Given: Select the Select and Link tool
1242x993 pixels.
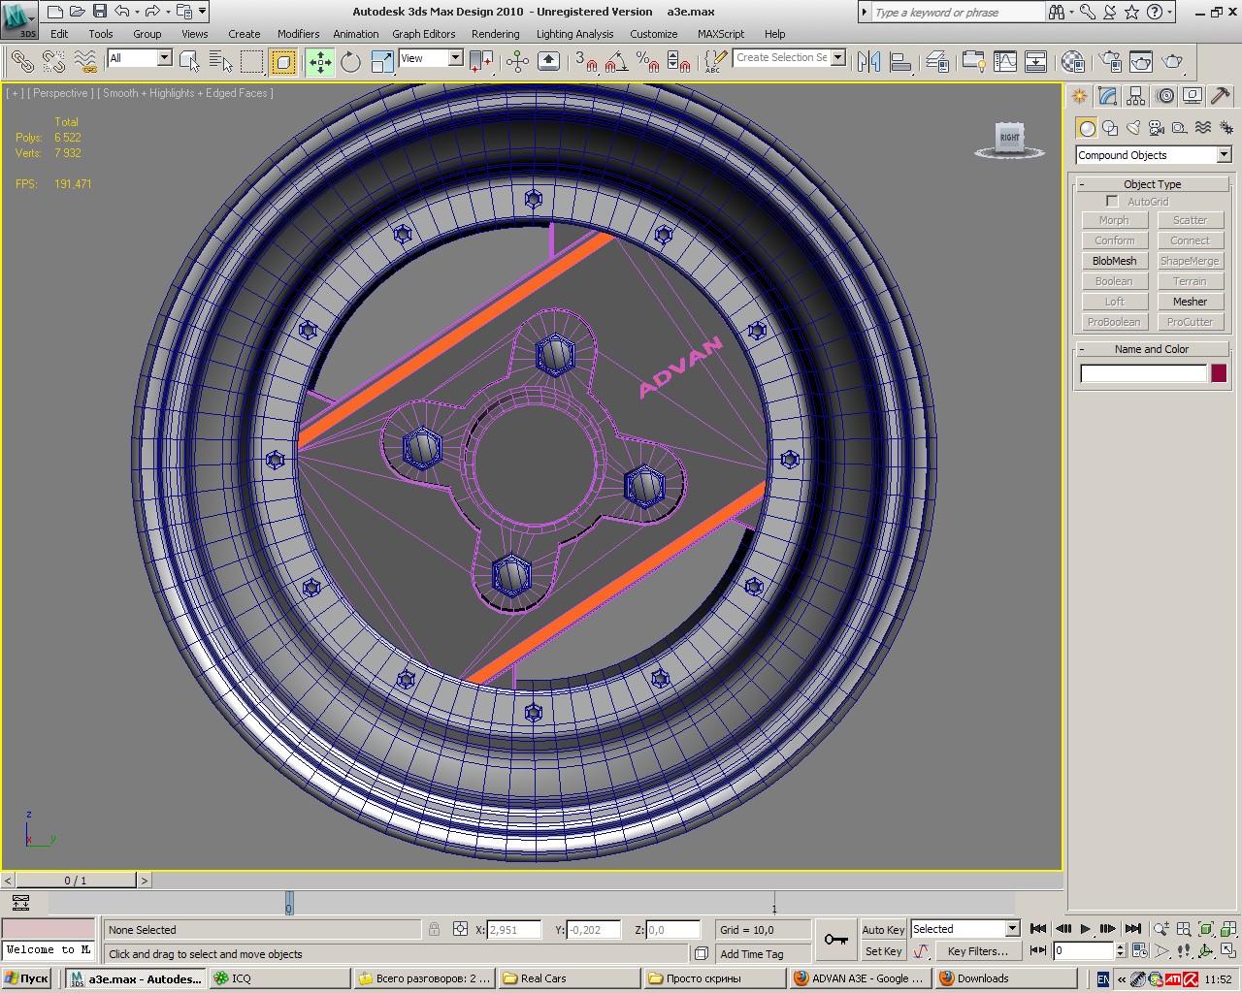Looking at the screenshot, I should point(21,62).
